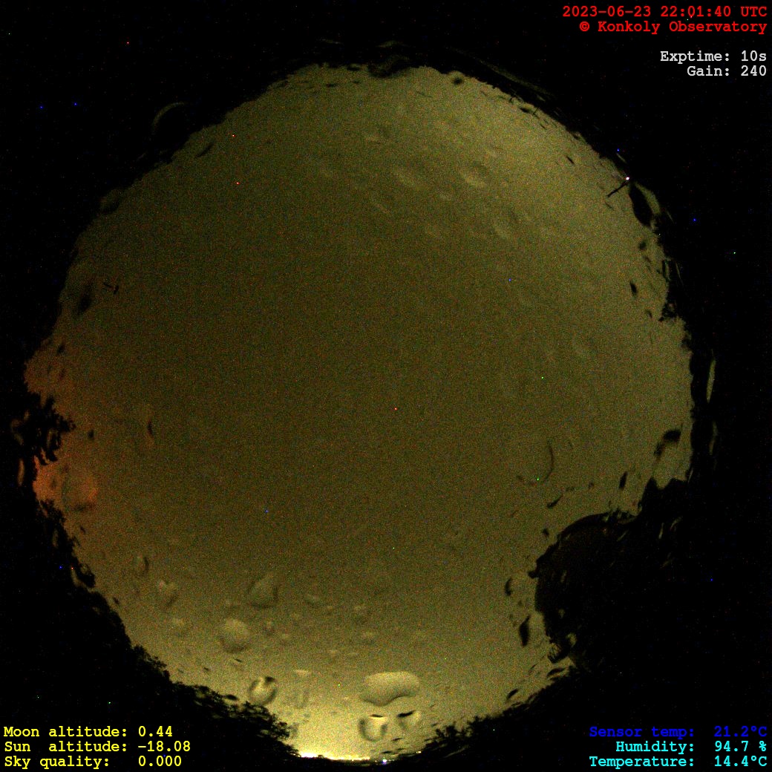
Task: Click the Moon altitude value 0.44
Action: (155, 732)
